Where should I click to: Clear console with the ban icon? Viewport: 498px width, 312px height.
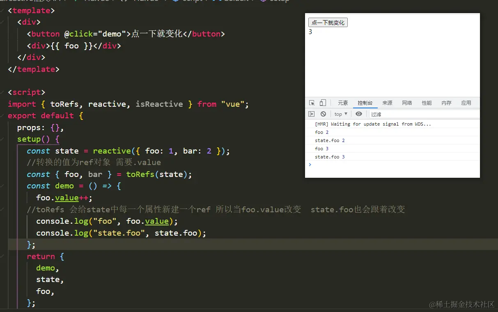click(x=323, y=114)
